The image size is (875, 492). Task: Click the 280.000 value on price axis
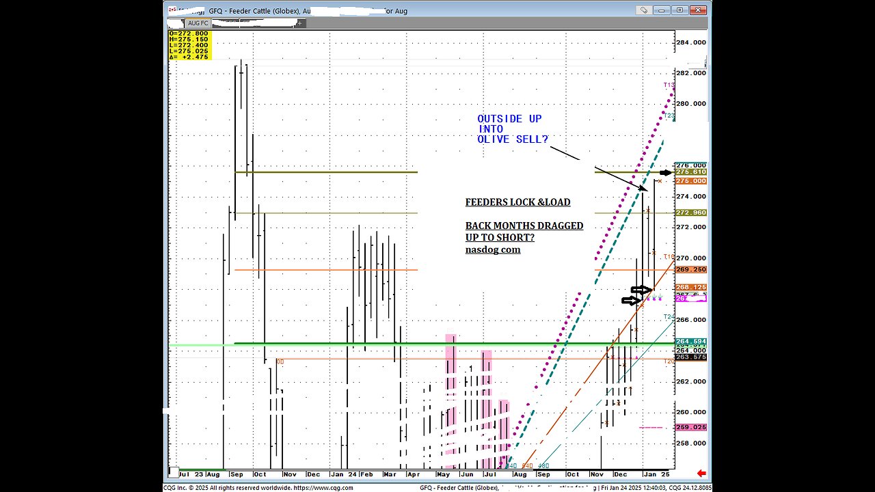pos(691,104)
